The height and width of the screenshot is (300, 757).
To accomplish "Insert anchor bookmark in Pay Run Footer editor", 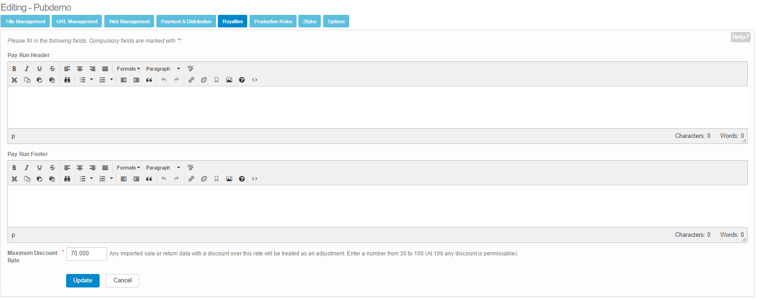I will [x=216, y=179].
